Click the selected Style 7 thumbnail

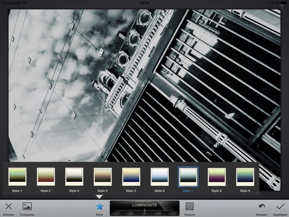[188, 177]
